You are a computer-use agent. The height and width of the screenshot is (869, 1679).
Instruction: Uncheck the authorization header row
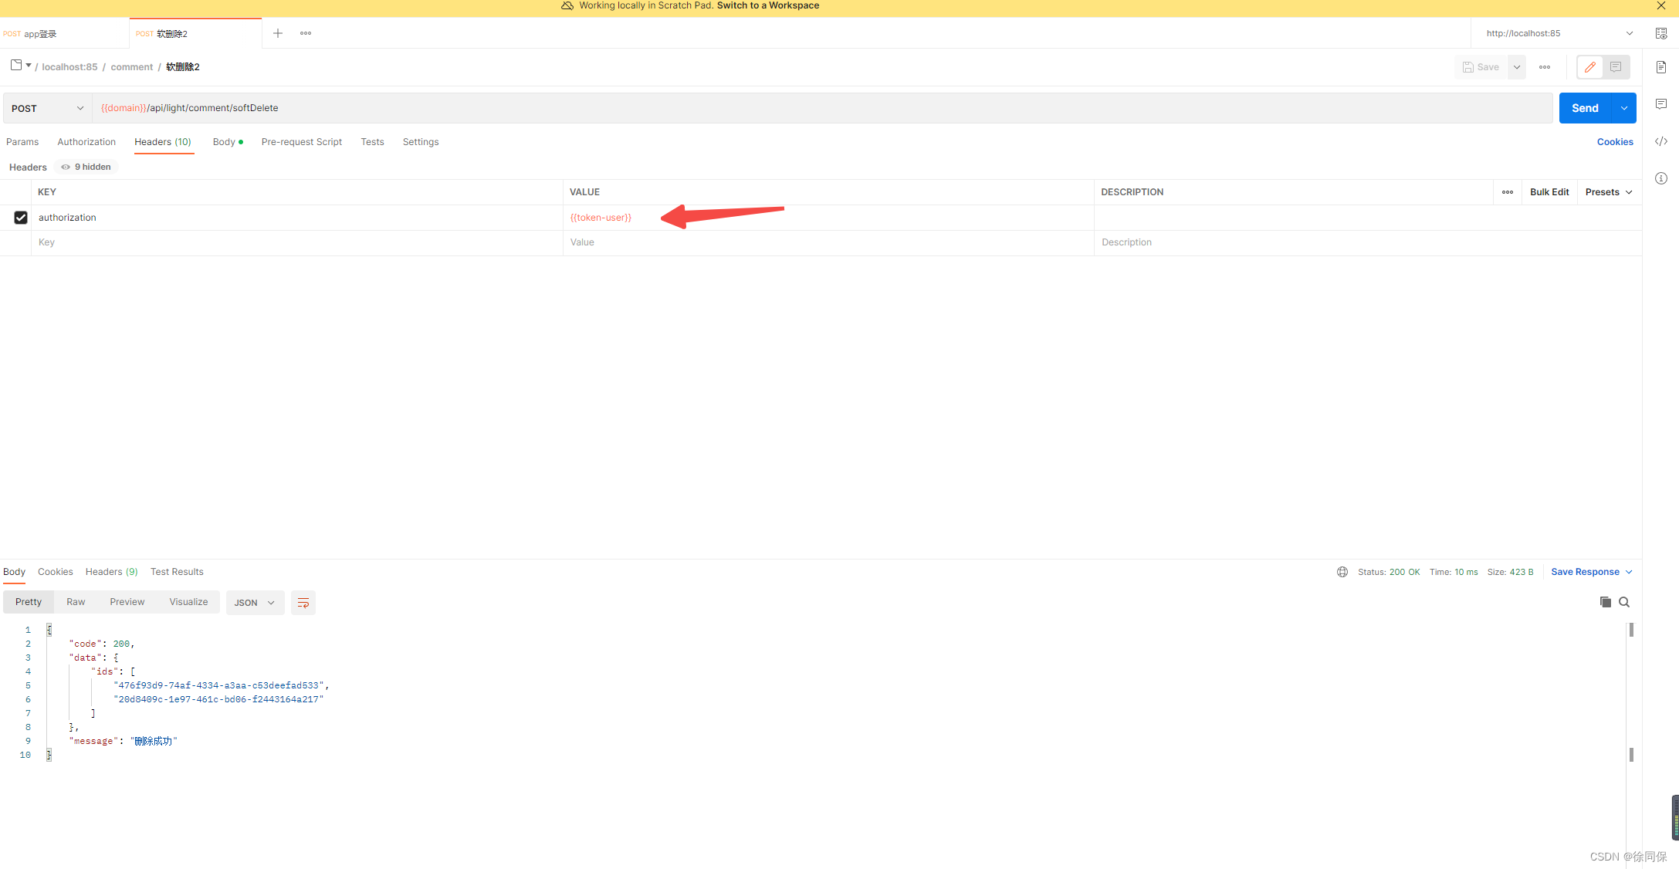(x=21, y=218)
